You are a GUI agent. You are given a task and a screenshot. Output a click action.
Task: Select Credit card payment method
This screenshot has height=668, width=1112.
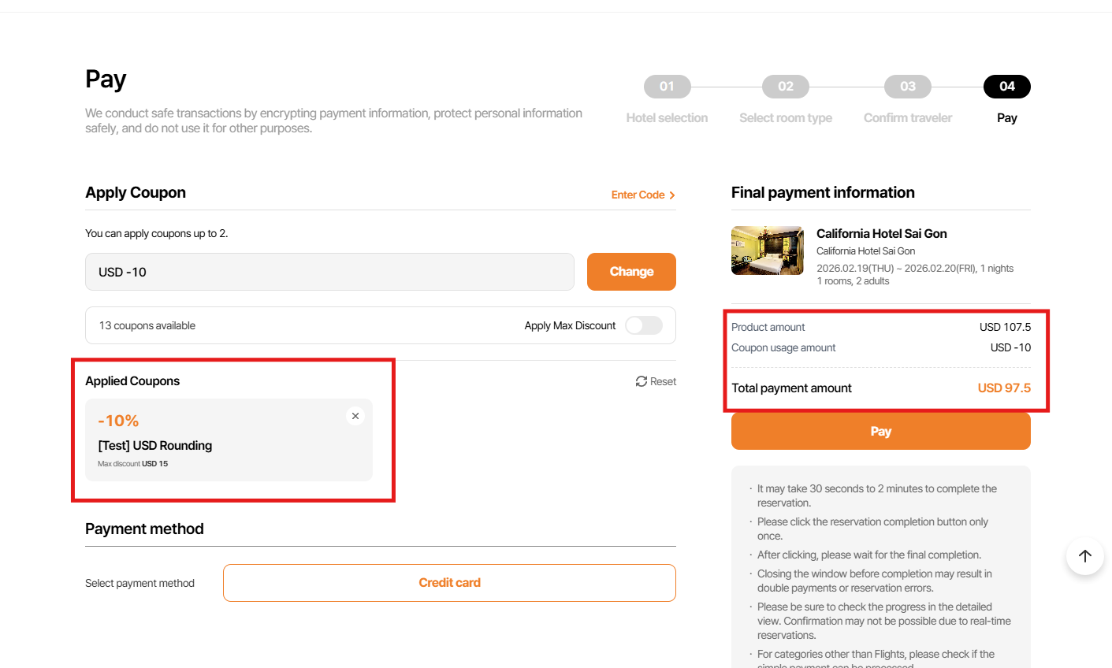[x=449, y=583]
